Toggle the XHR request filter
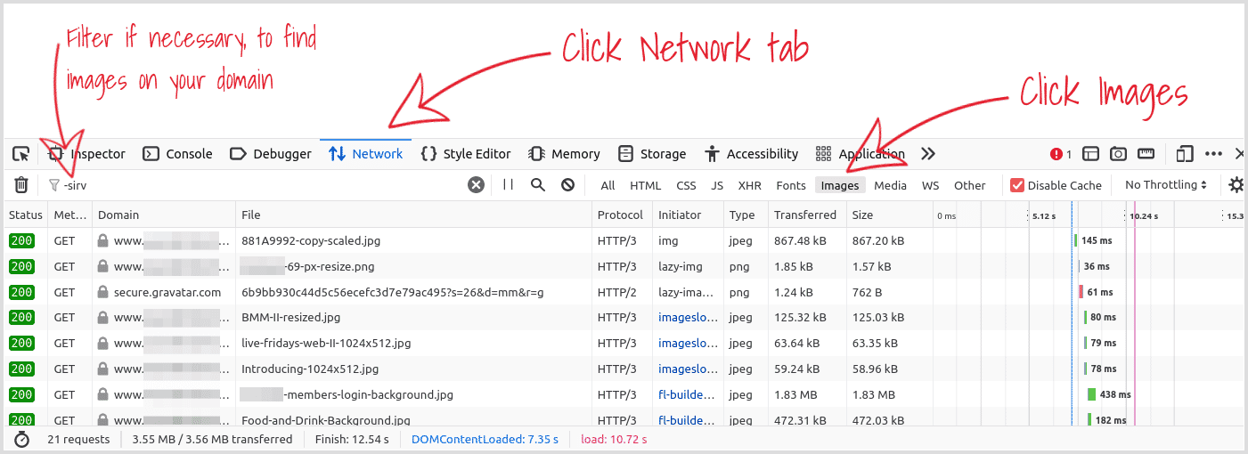Image resolution: width=1248 pixels, height=454 pixels. [x=749, y=185]
